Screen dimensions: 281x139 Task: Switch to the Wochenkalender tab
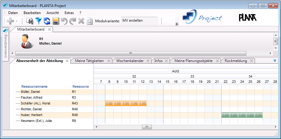click(x=130, y=61)
